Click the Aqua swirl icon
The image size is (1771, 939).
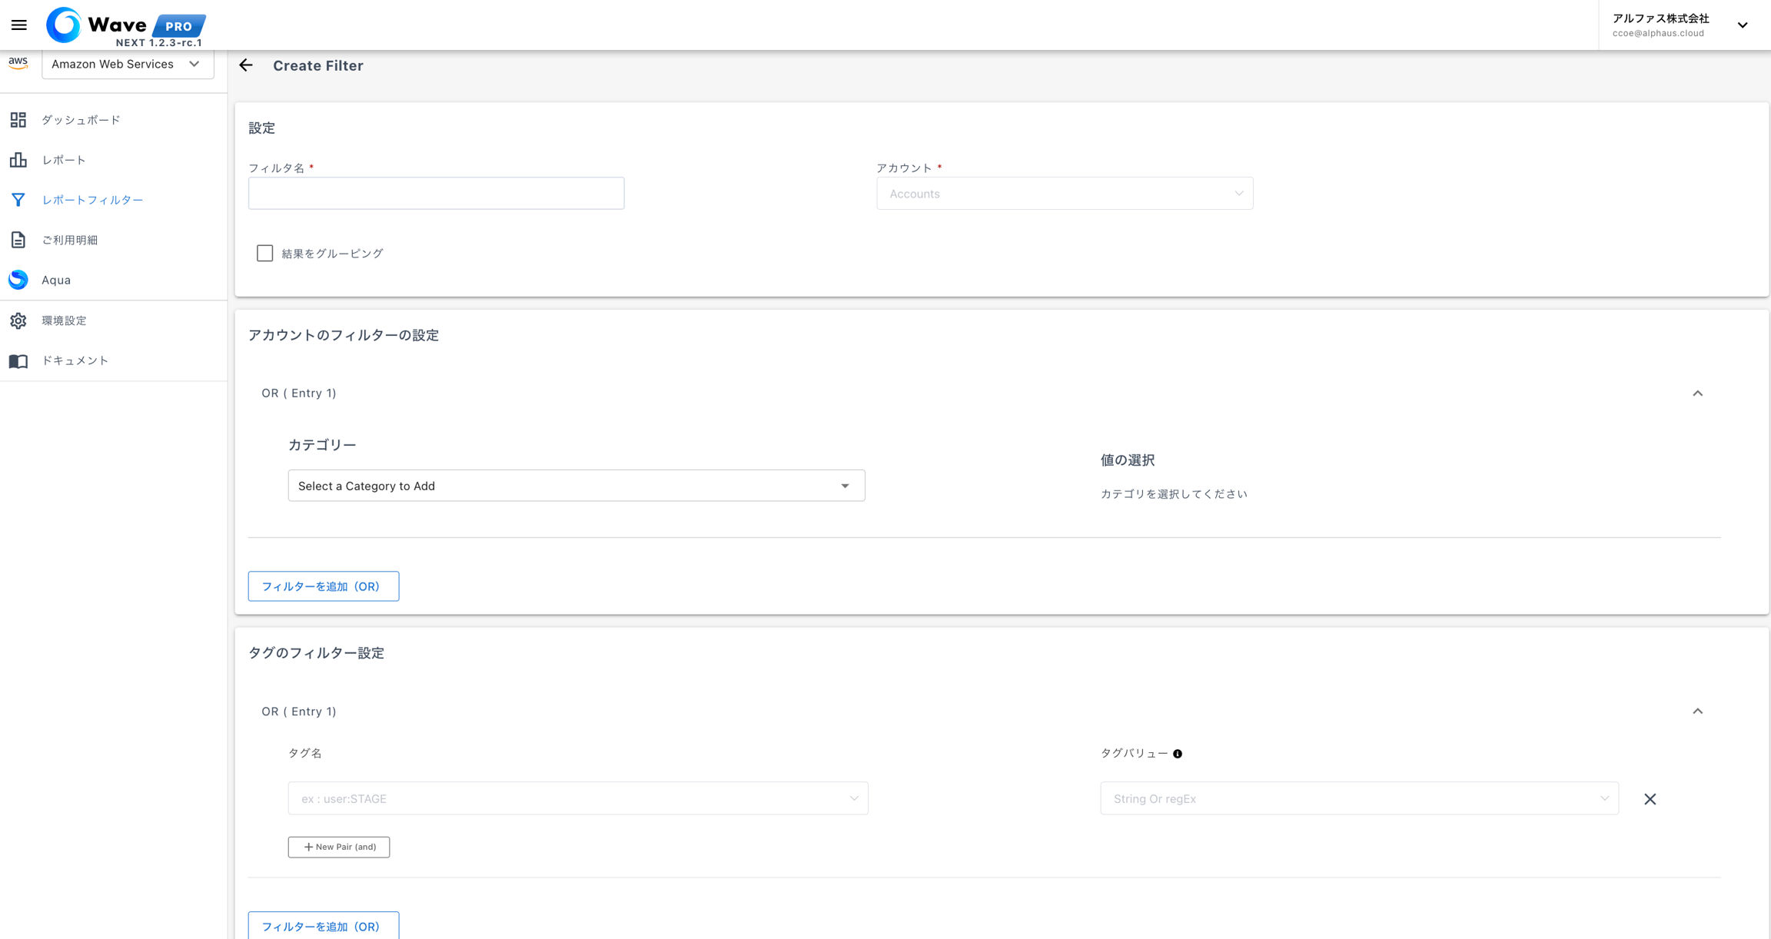(x=18, y=280)
